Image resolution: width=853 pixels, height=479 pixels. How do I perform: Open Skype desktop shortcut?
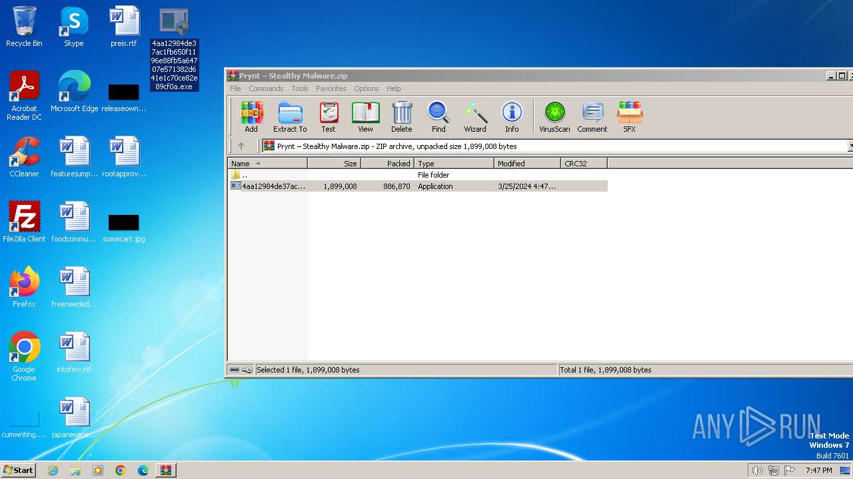[x=74, y=27]
